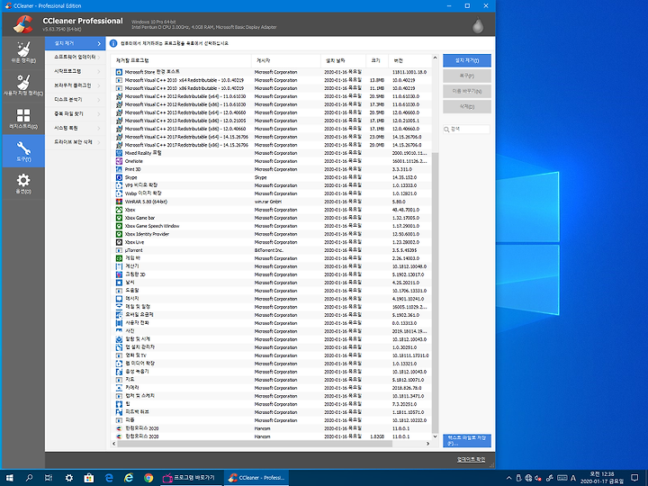Click magnifier icon in search box
This screenshot has height=486, width=648.
(446, 130)
